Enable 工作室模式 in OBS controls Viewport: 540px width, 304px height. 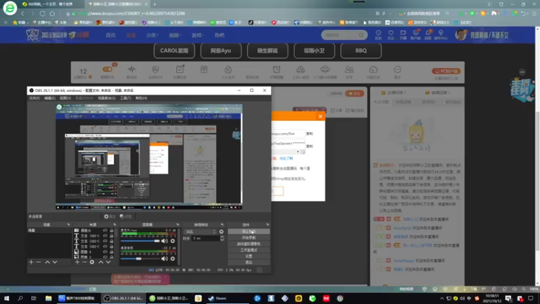click(248, 250)
